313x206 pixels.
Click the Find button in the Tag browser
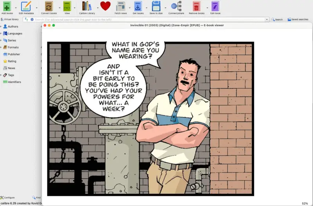coord(36,197)
